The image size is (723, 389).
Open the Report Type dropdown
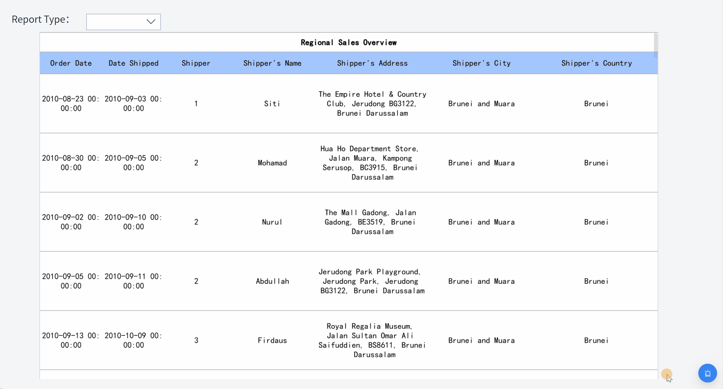[x=123, y=22]
